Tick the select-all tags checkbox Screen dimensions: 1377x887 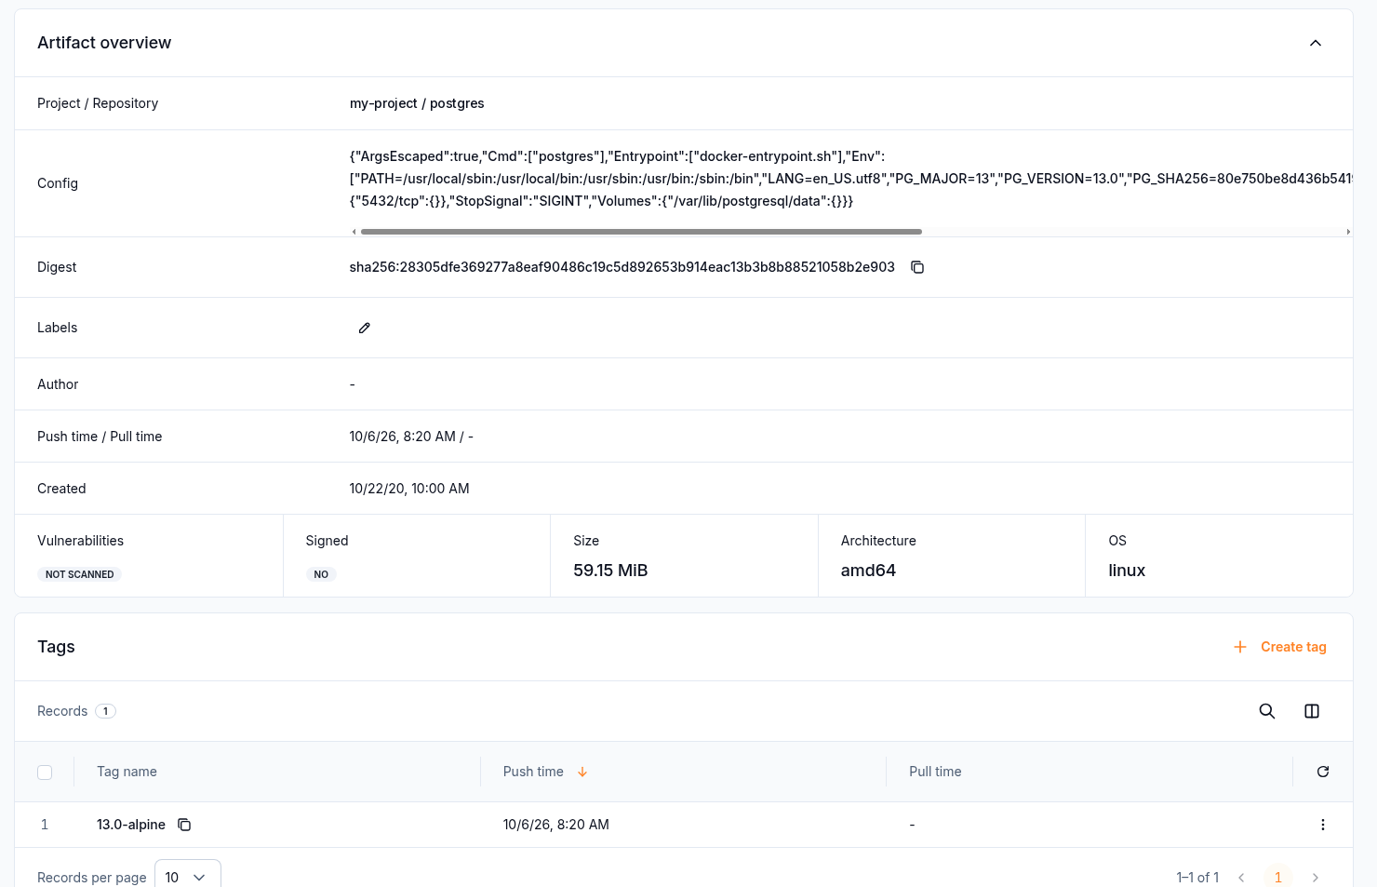pos(45,773)
